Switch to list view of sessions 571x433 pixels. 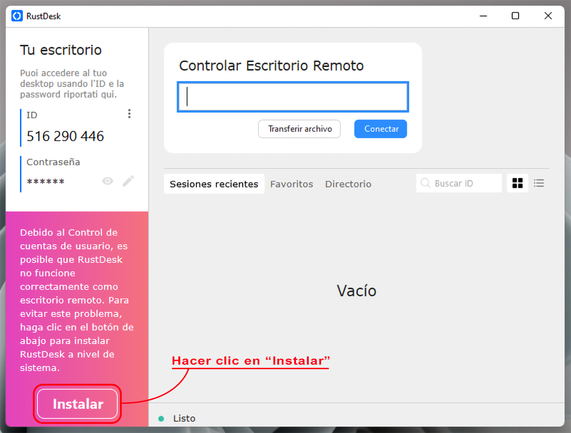coord(539,183)
